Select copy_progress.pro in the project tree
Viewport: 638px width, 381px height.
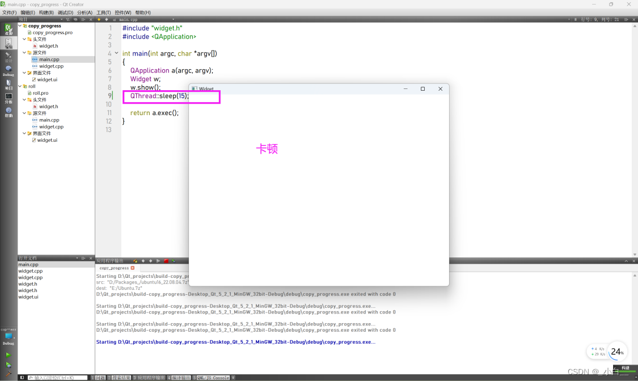point(53,32)
